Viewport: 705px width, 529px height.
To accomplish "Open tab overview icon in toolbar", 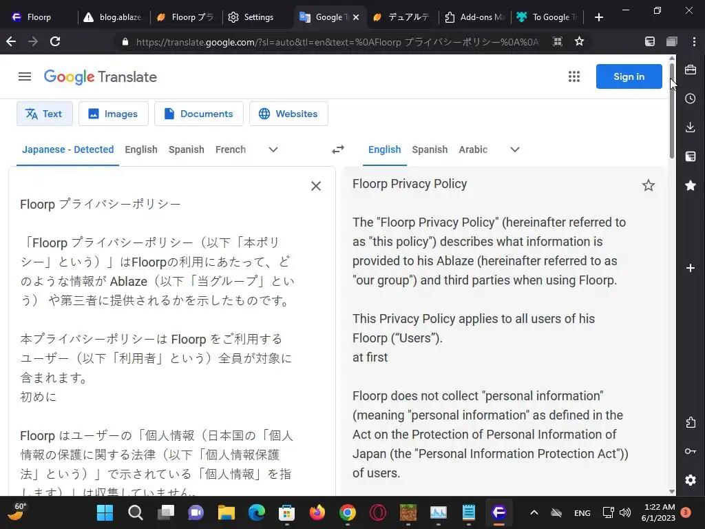I will point(672,41).
